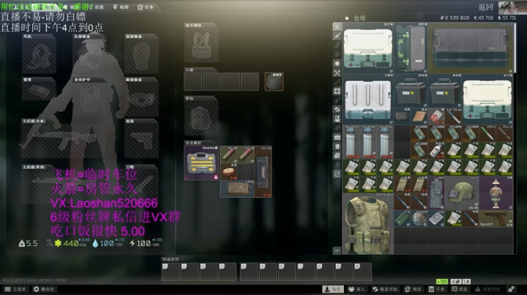Click the medical cross filter icon in sidebar

pyautogui.click(x=337, y=91)
